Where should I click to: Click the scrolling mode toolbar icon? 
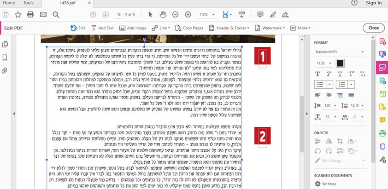[x=242, y=15]
